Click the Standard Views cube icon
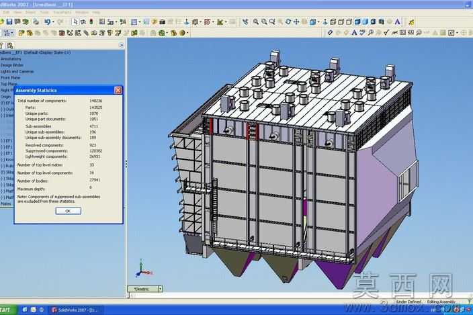The height and width of the screenshot is (315, 473). (313, 21)
